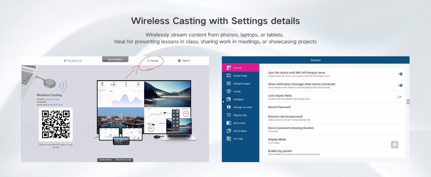The width and height of the screenshot is (431, 177).
Task: Select the Single Image icon
Action: pyautogui.click(x=229, y=76)
